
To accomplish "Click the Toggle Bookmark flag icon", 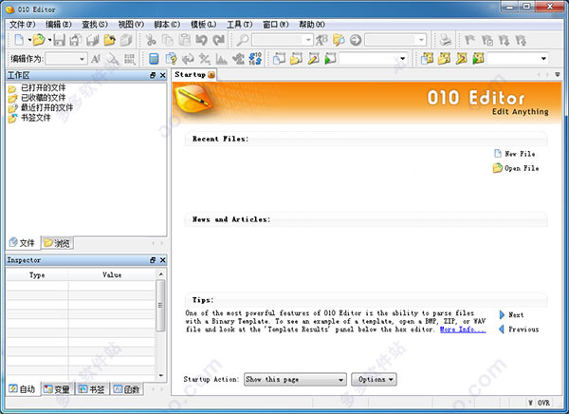I will (x=469, y=40).
